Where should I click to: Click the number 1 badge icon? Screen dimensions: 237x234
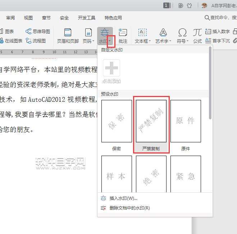[x=167, y=6]
